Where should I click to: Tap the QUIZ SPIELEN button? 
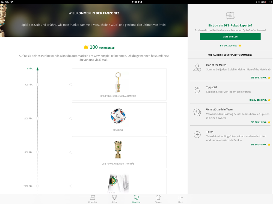tap(230, 37)
